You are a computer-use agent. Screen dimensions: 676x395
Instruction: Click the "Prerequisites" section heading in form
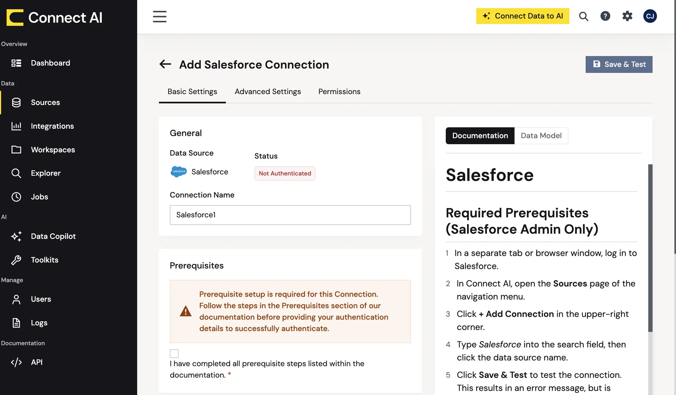click(196, 266)
